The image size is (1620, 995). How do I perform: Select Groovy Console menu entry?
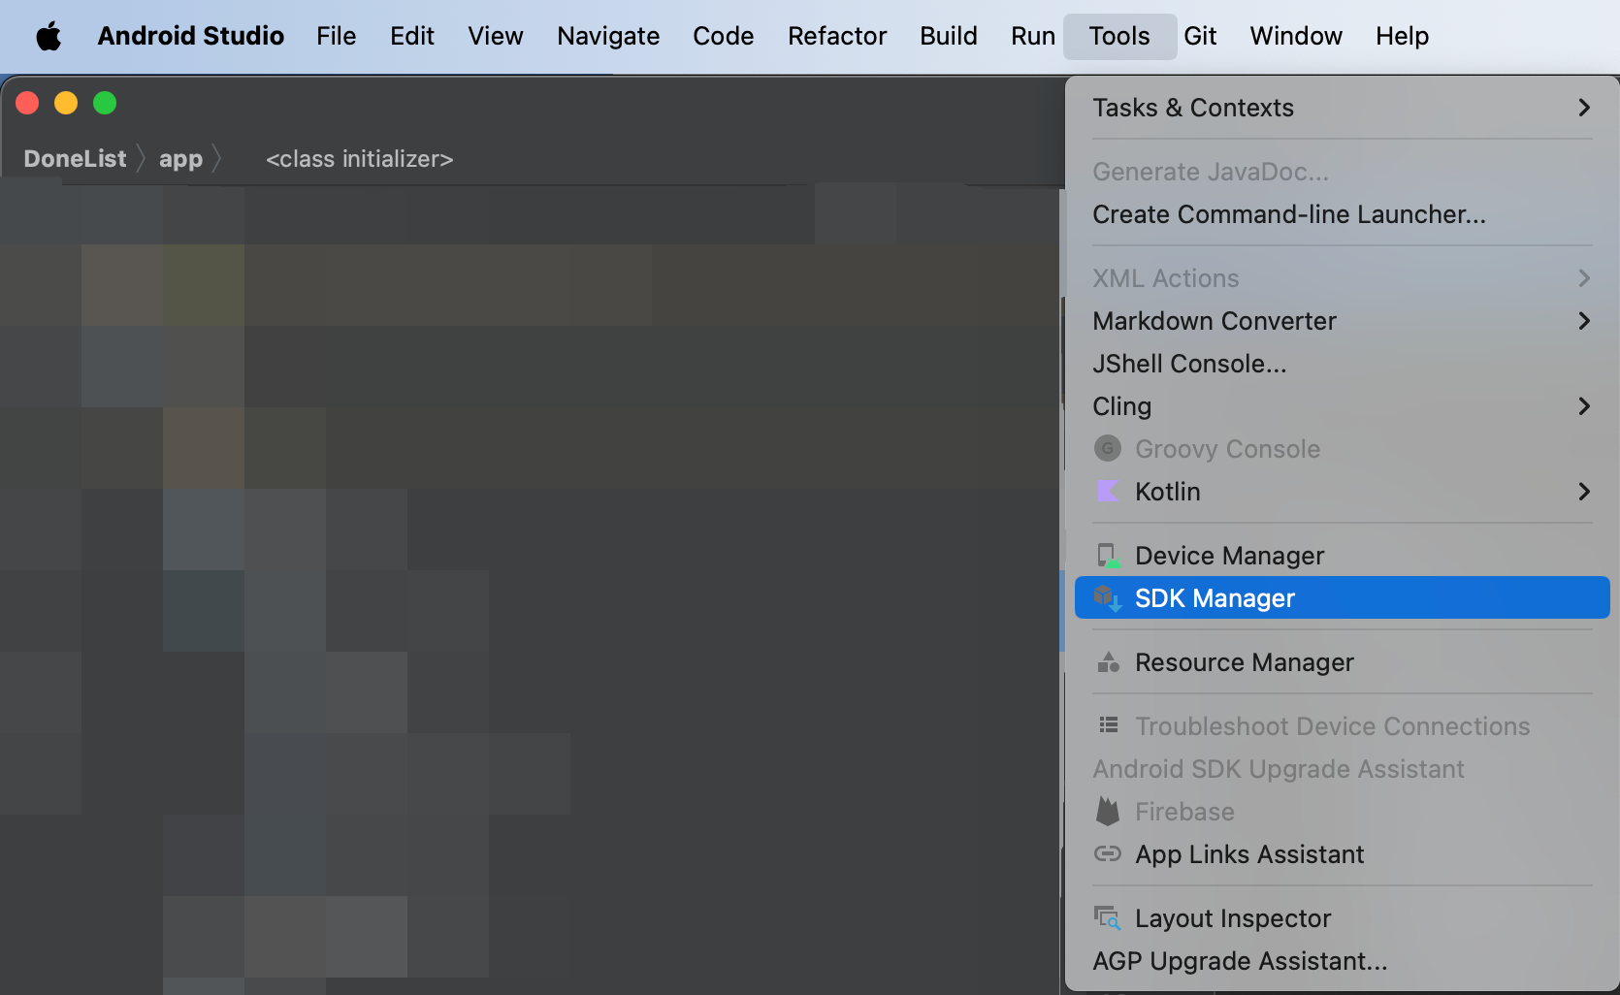pyautogui.click(x=1343, y=449)
